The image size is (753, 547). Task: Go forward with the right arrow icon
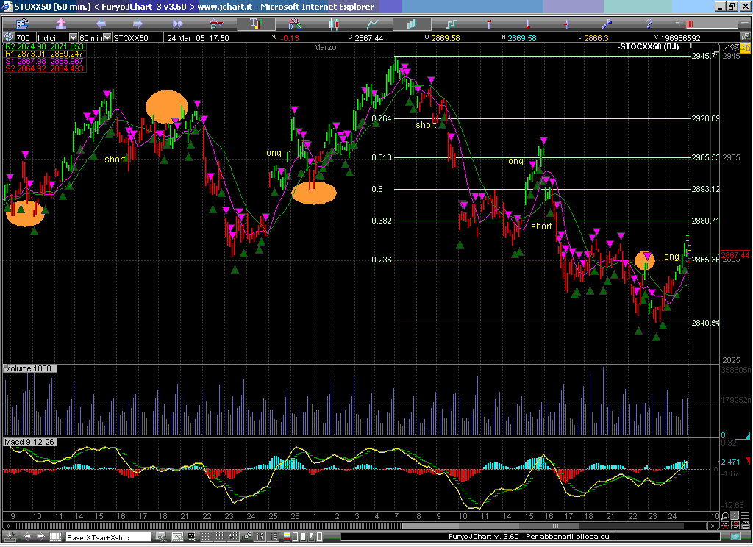click(x=137, y=24)
